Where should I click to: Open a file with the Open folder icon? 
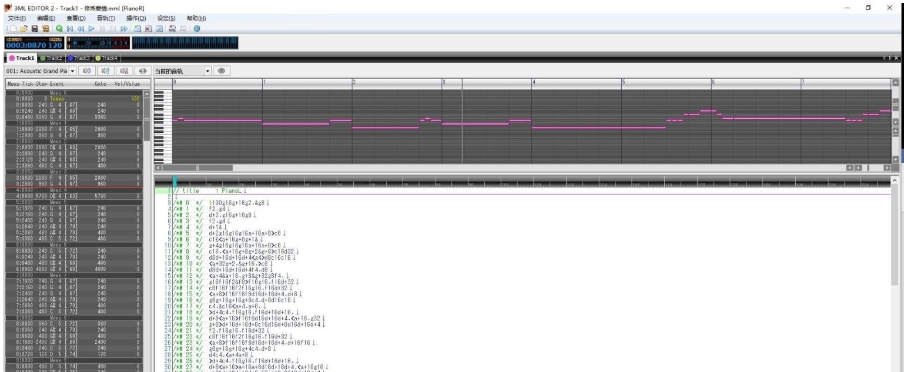25,28
